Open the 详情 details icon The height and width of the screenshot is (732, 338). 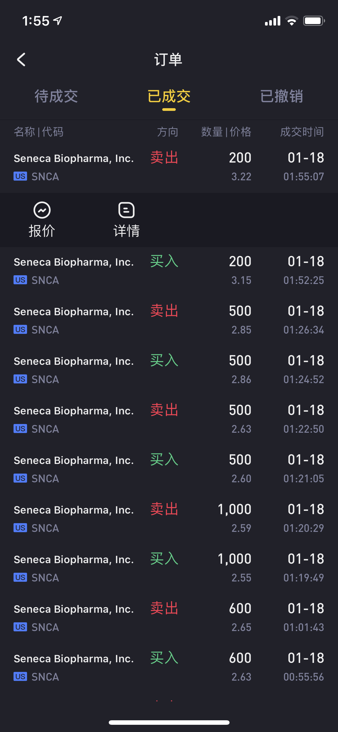click(126, 210)
